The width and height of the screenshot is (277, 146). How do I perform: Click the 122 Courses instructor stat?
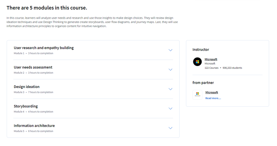pyautogui.click(x=211, y=68)
